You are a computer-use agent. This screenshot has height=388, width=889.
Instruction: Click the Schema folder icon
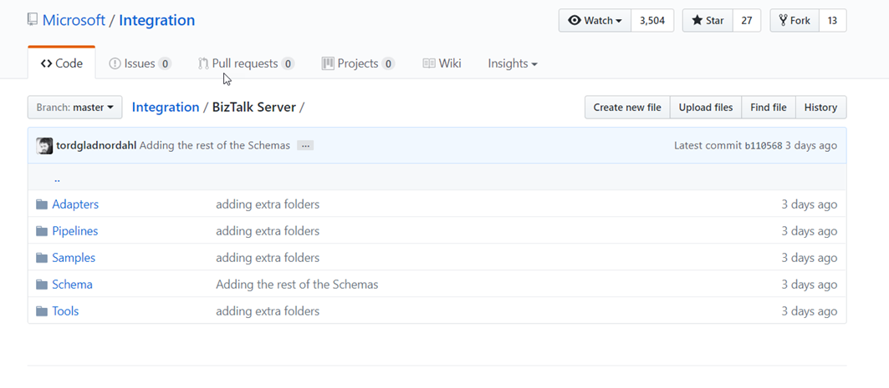(x=42, y=285)
